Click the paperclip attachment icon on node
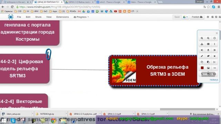The image size is (221, 124). pos(48,54)
